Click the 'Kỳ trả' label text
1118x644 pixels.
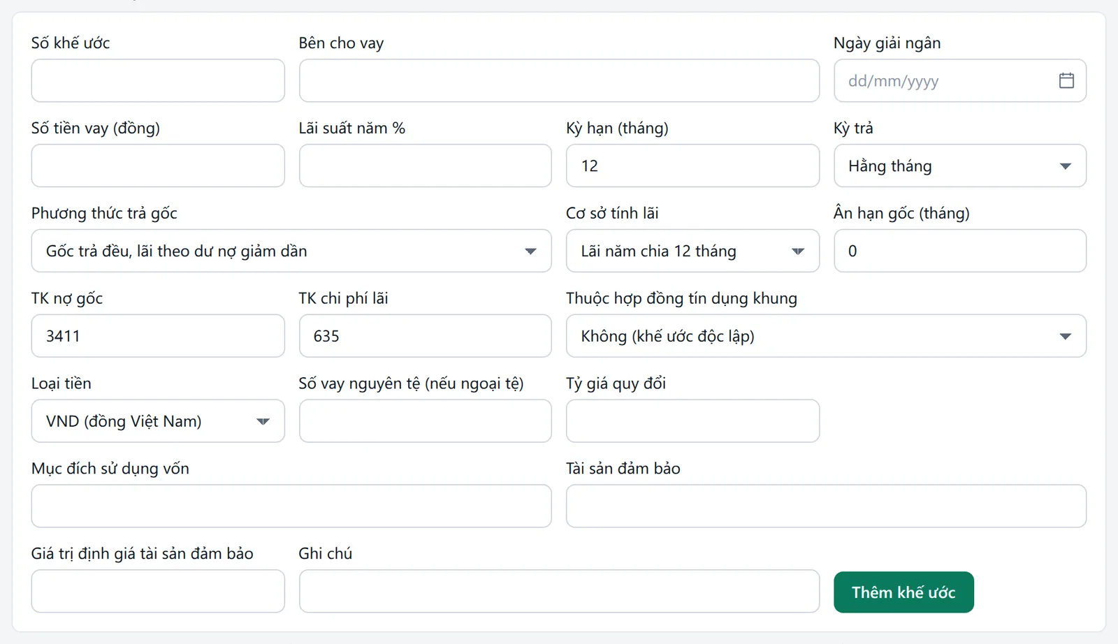[x=853, y=128]
